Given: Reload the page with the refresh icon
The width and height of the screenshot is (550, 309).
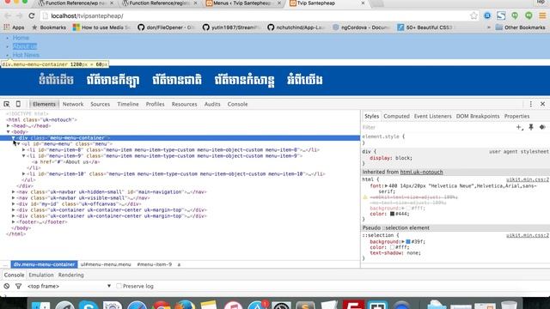Looking at the screenshot, I should 32,15.
